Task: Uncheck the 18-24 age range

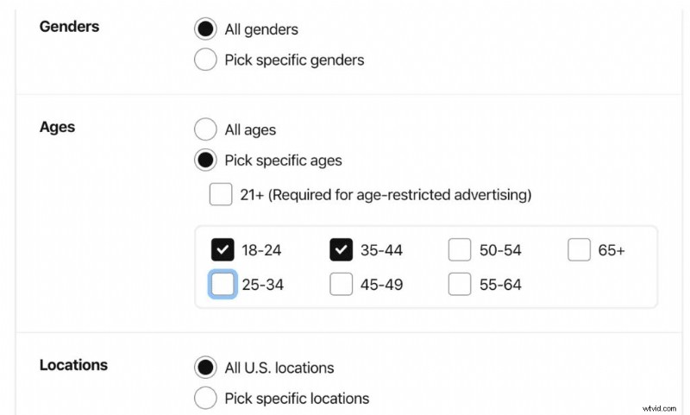Action: point(223,250)
